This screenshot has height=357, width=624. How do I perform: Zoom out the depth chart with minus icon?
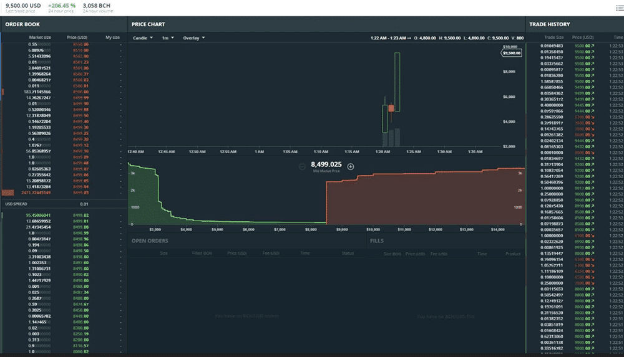point(302,166)
